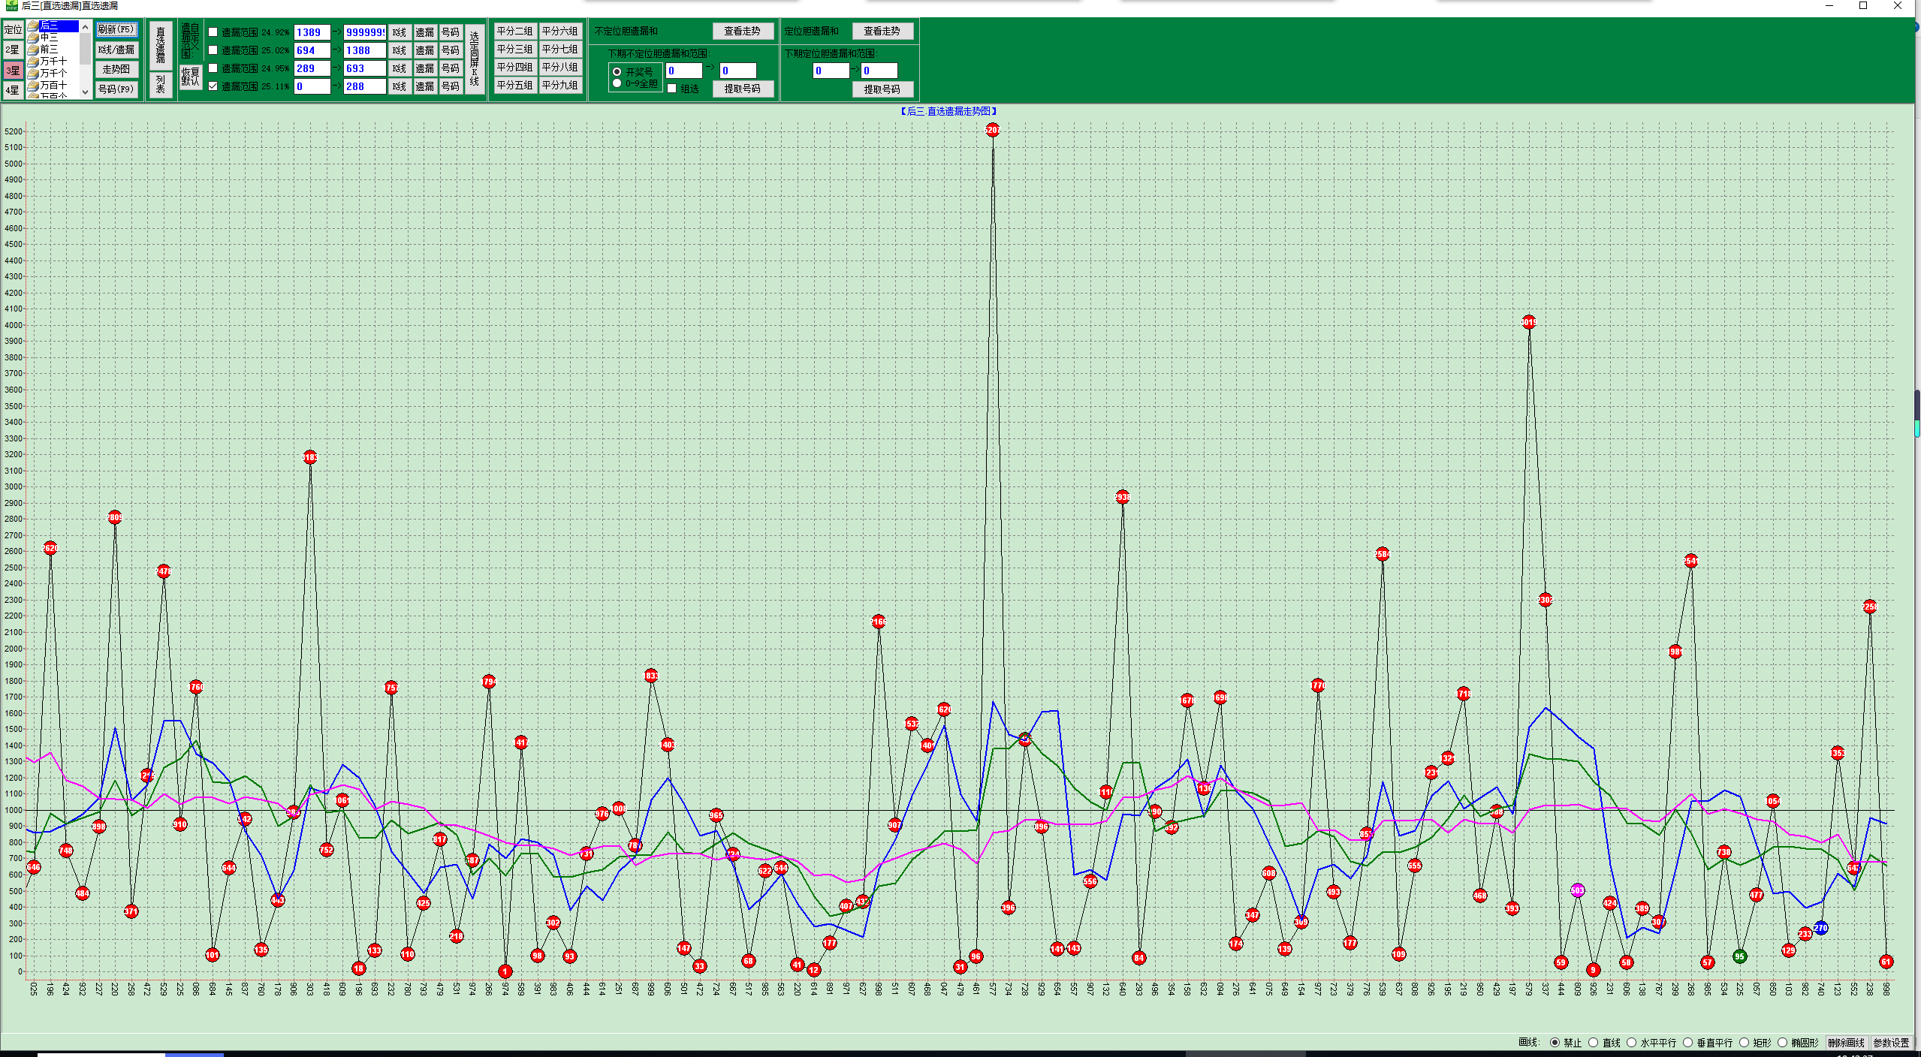Screen dimensions: 1921x1057
Task: Click the blue 270 data point marker
Action: pyautogui.click(x=1820, y=928)
